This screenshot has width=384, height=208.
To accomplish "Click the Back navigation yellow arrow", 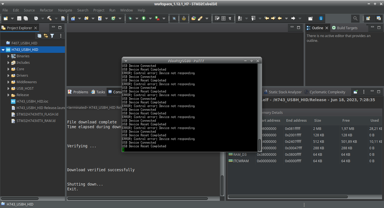I will [x=280, y=18].
